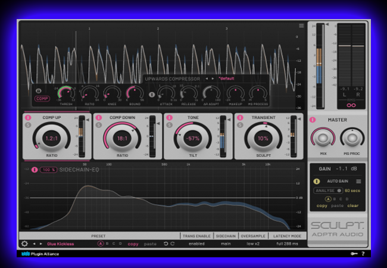Click the Master MS Proc knob
Screen dimensions: 387x268
coord(352,138)
